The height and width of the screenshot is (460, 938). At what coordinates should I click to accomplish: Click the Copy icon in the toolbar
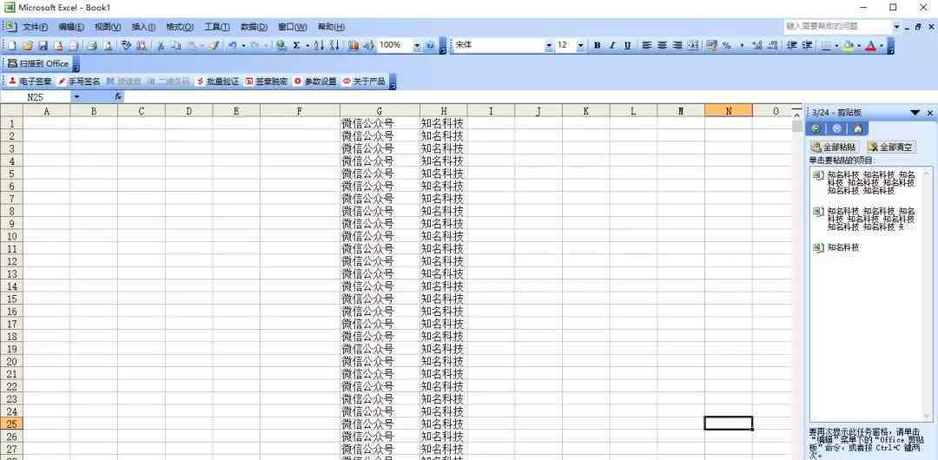click(x=175, y=45)
